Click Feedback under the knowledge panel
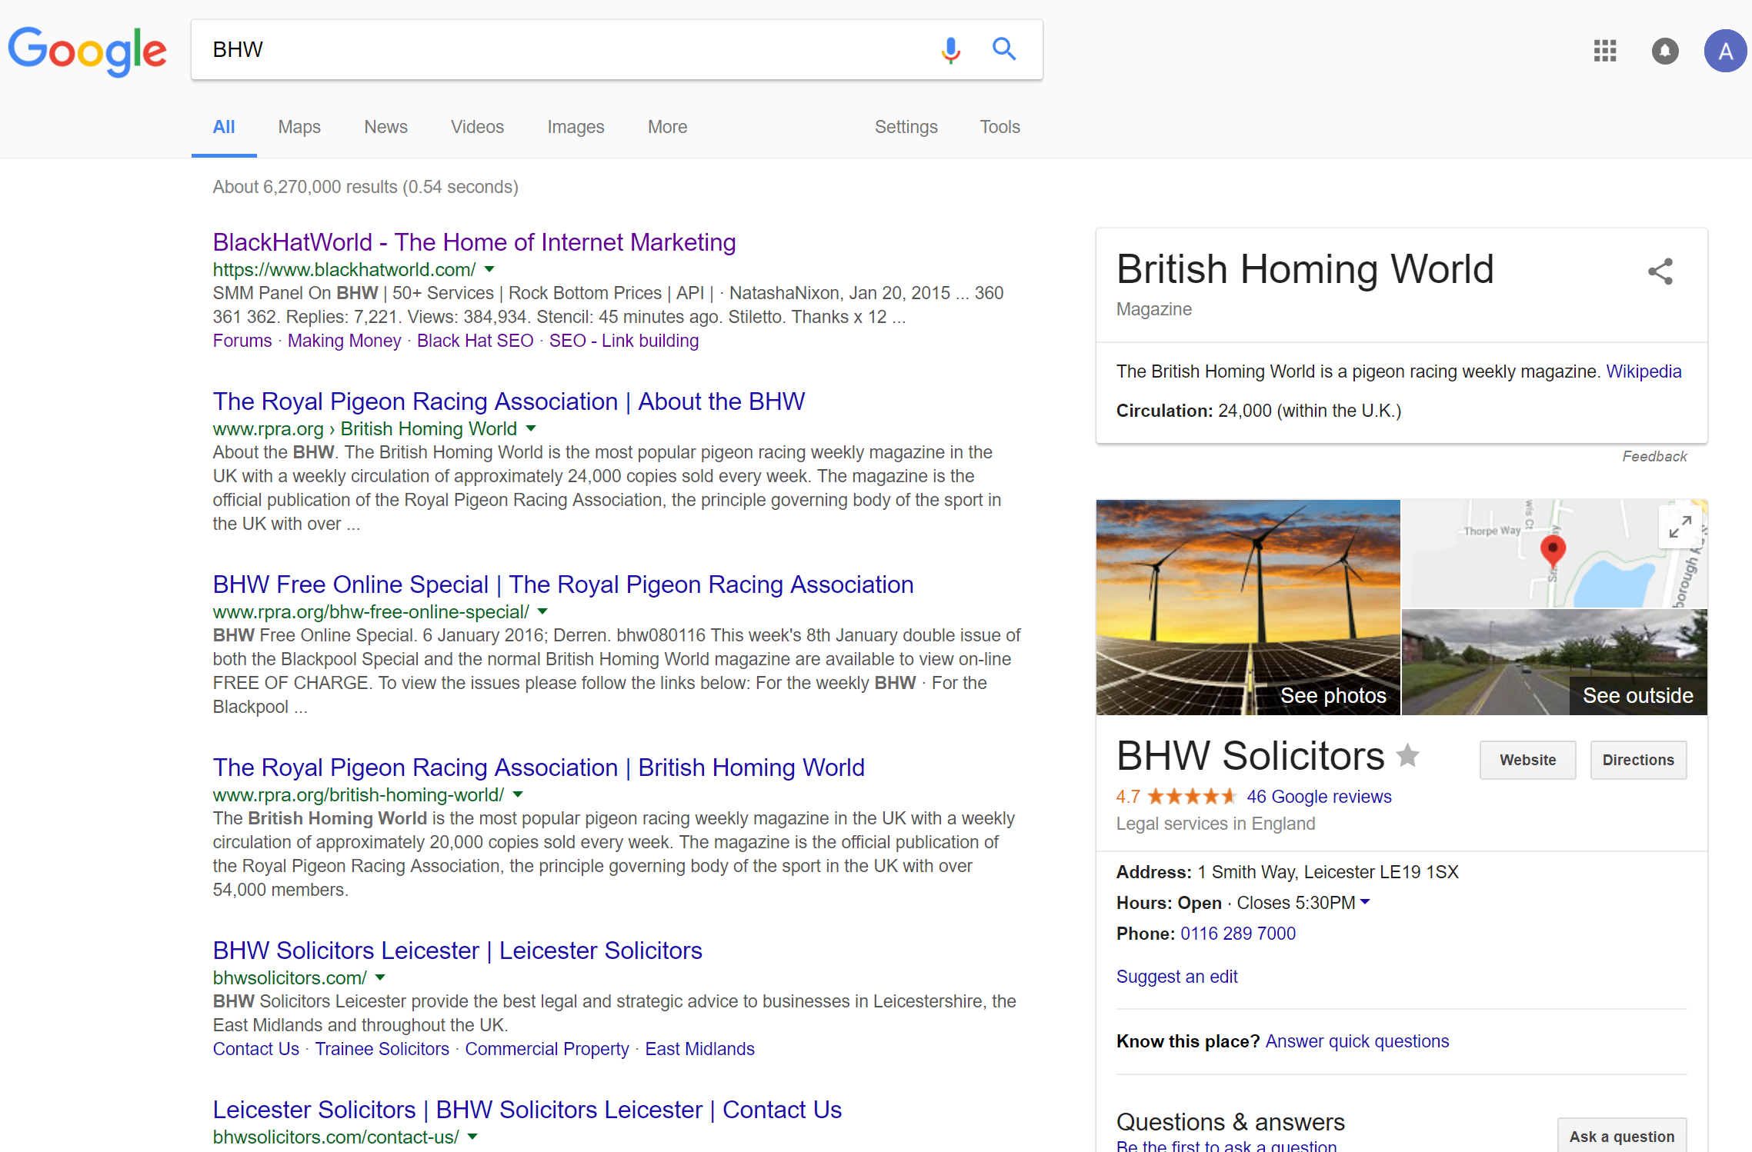 coord(1654,456)
